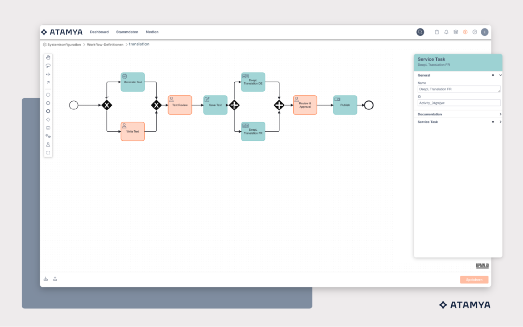Open the Dashboard menu item
Viewport: 523px width, 327px height.
click(x=99, y=32)
